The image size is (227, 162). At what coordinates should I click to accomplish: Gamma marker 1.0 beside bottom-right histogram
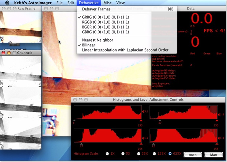click(218, 138)
